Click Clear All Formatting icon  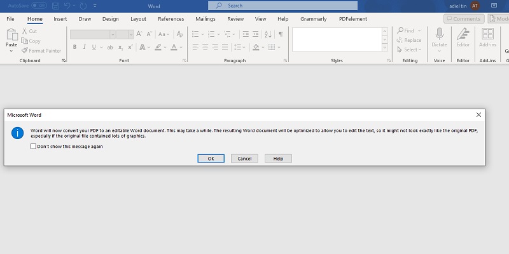point(179,34)
